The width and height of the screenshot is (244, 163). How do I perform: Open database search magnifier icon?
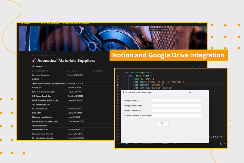[204, 66]
